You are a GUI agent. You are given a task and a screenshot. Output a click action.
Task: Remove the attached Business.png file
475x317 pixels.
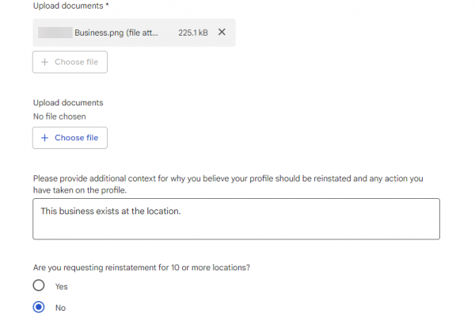point(222,32)
